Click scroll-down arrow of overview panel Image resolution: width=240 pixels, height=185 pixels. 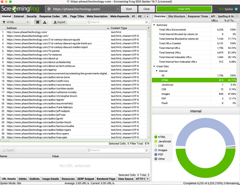[238, 105]
